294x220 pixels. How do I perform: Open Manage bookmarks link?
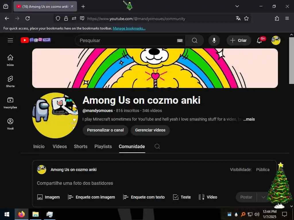129,28
